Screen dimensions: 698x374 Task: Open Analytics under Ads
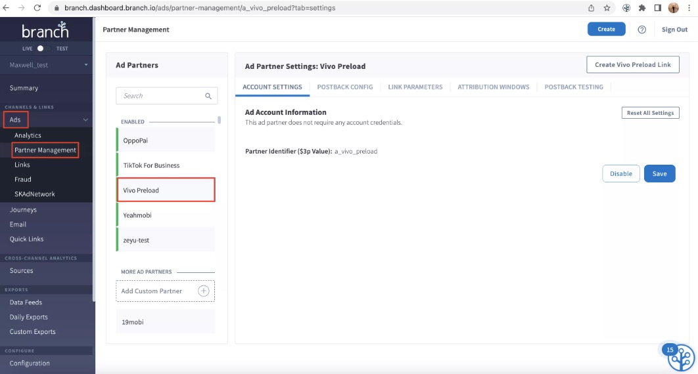point(28,135)
